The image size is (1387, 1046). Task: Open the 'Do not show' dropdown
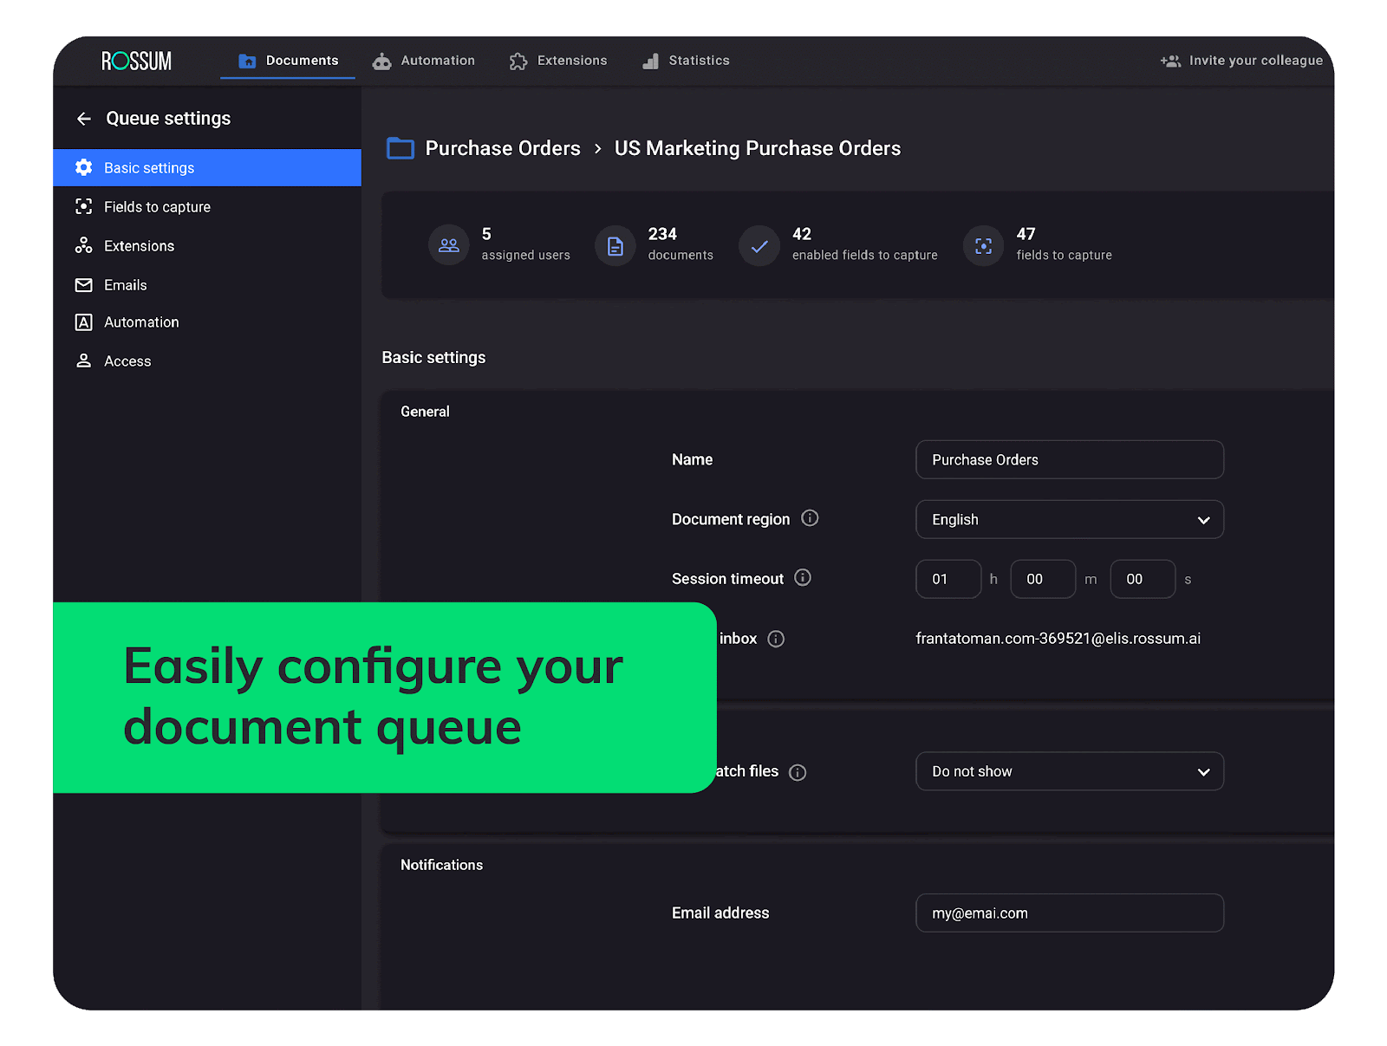(x=1070, y=771)
